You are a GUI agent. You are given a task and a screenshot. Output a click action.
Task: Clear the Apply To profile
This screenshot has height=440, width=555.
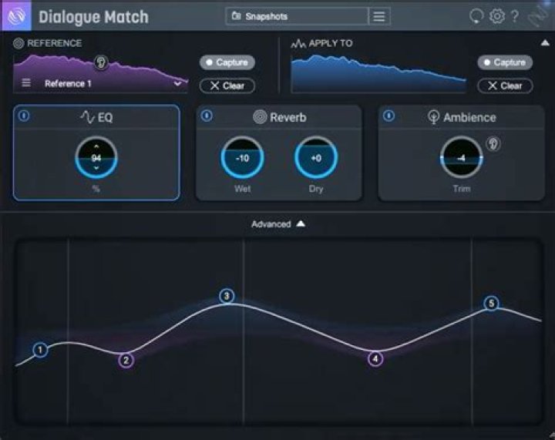pyautogui.click(x=505, y=86)
